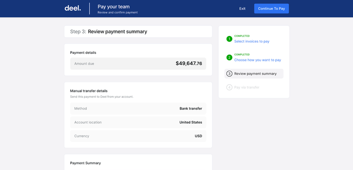Click the USD currency value
The height and width of the screenshot is (170, 353).
tap(198, 136)
